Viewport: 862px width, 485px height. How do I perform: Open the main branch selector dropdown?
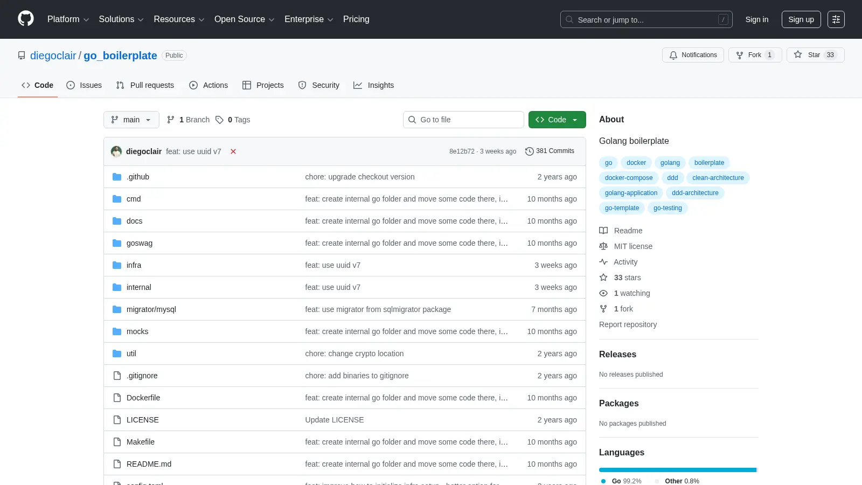tap(131, 120)
